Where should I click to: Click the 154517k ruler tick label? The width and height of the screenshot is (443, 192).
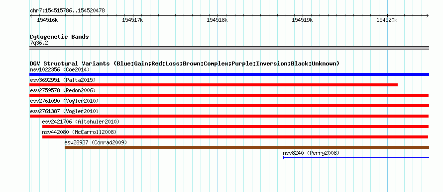pyautogui.click(x=132, y=20)
